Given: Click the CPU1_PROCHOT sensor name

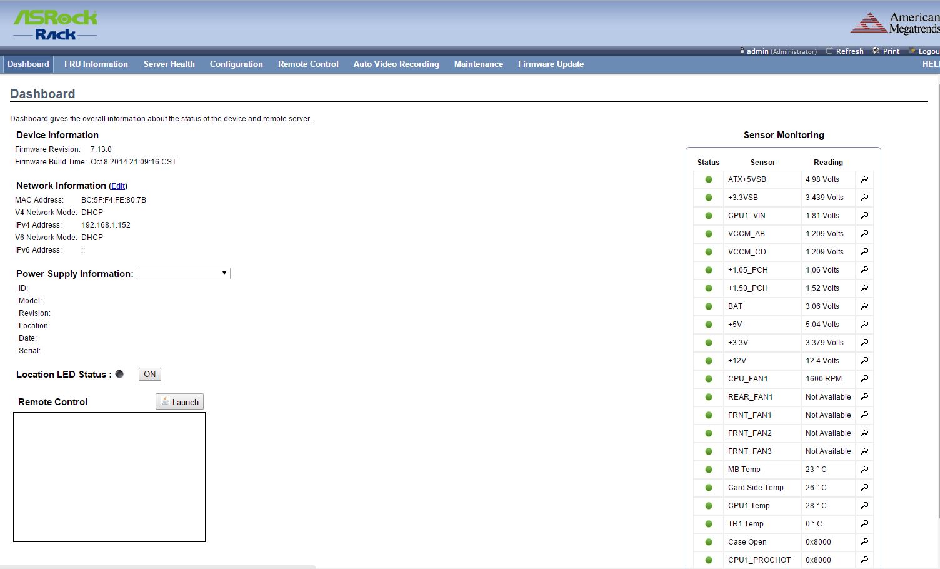Looking at the screenshot, I should [x=759, y=560].
